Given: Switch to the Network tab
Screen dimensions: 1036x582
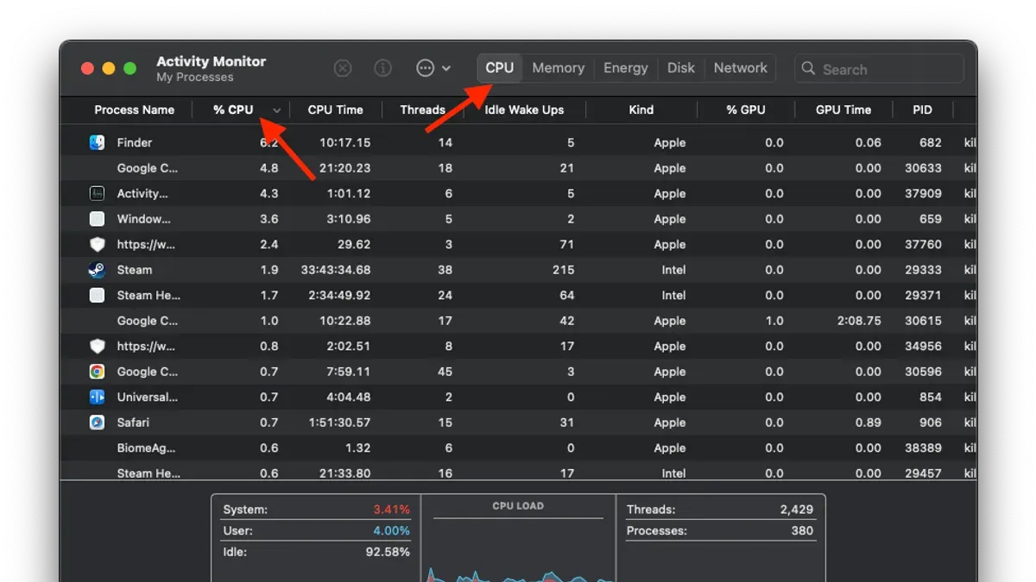Looking at the screenshot, I should [741, 68].
